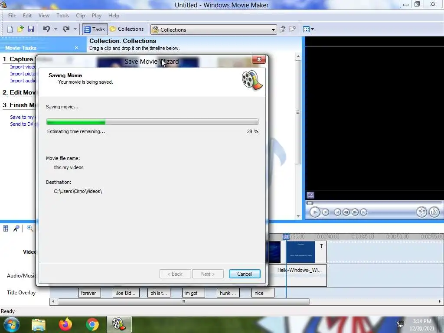The width and height of the screenshot is (444, 333).
Task: Select the 'nice' title overlay clip
Action: pos(263,293)
